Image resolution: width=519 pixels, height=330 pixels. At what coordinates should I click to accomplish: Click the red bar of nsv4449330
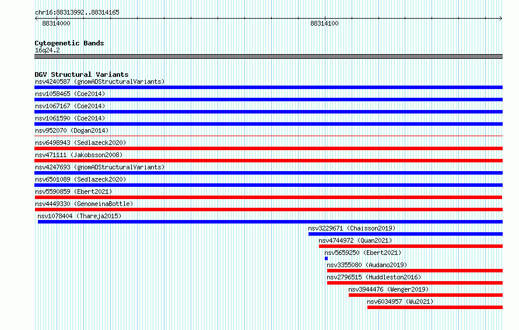268,210
